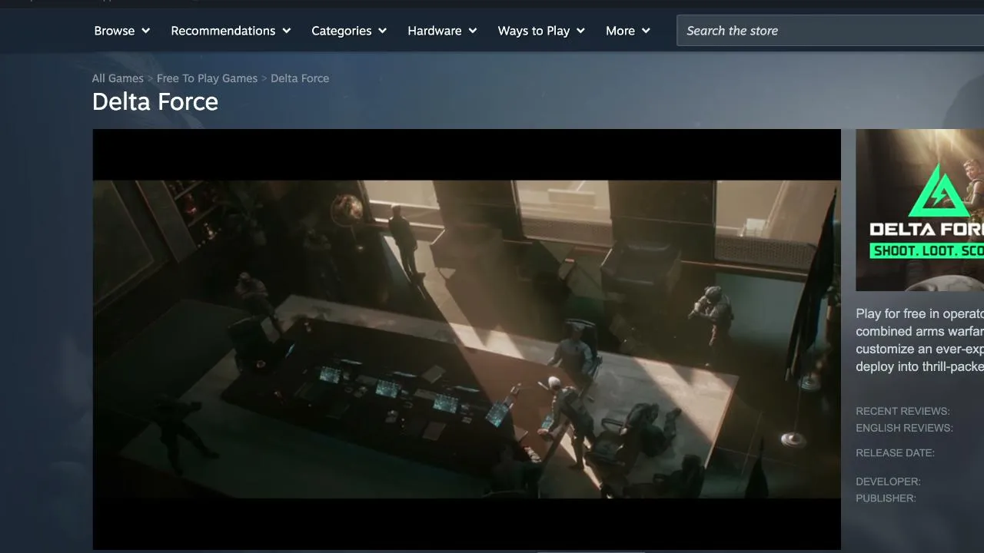Open the Delta Force capsule header image
This screenshot has width=984, height=553.
(x=919, y=210)
